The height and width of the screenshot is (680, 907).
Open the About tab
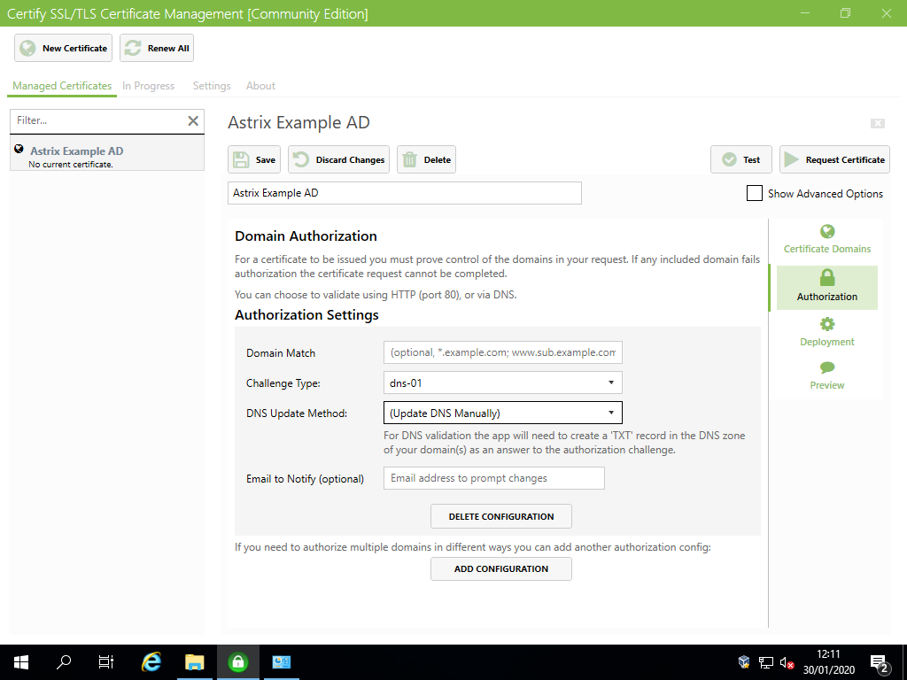pyautogui.click(x=260, y=86)
